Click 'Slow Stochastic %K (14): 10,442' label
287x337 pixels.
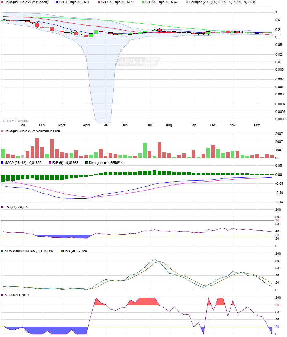29,251
